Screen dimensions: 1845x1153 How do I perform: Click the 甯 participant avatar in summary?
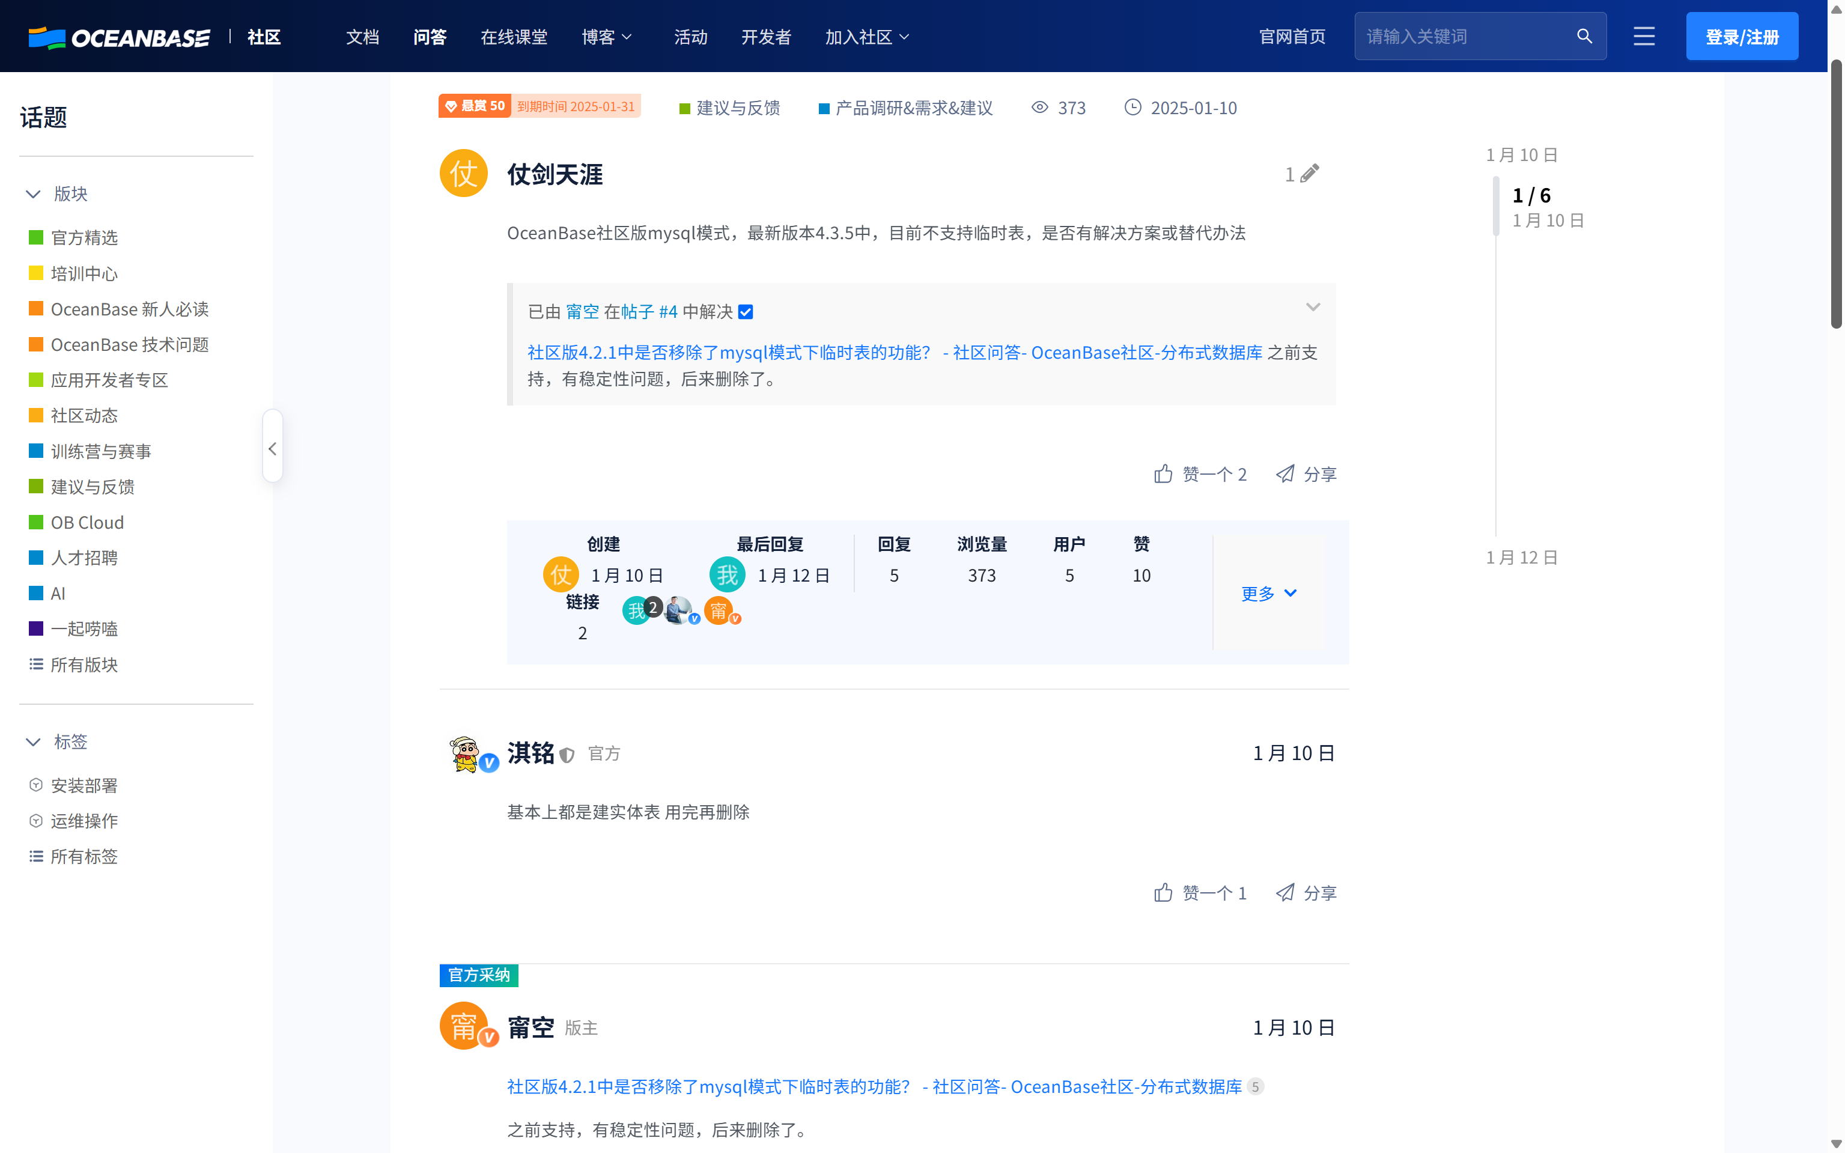718,611
